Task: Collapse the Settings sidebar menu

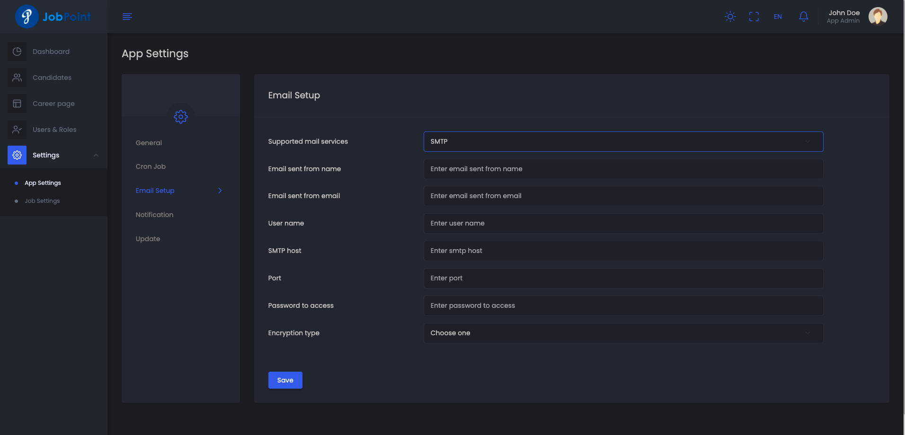Action: (x=96, y=155)
